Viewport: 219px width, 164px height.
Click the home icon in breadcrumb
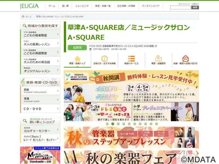(x=23, y=17)
